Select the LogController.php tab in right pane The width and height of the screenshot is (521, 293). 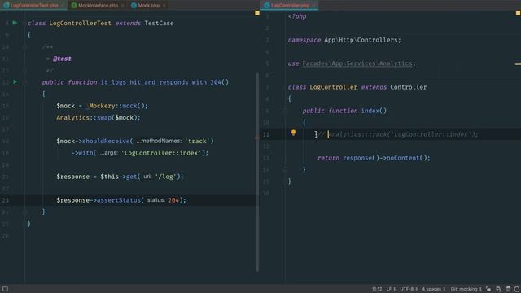tap(290, 6)
